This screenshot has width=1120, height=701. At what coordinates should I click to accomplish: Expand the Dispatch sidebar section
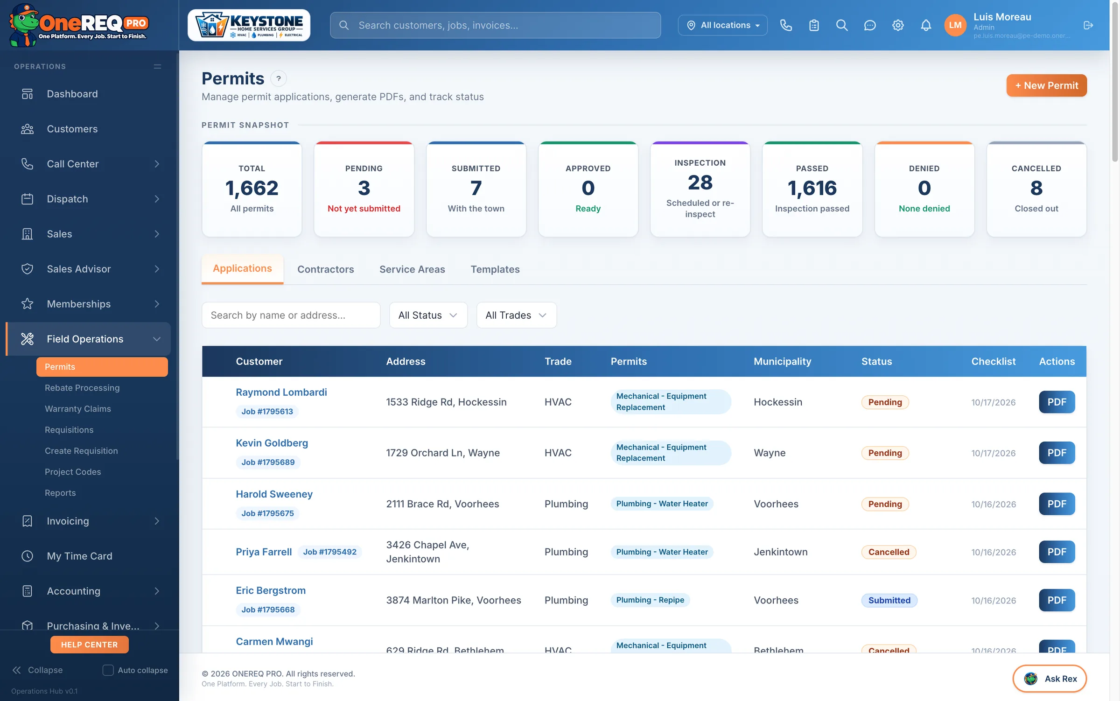pos(88,199)
